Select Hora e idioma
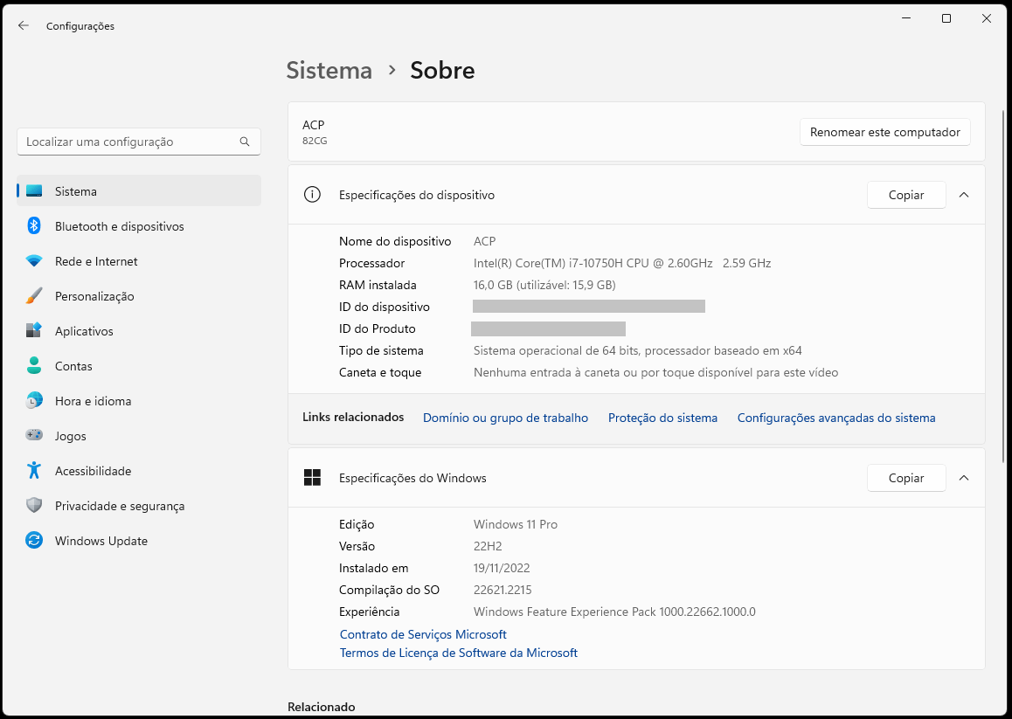This screenshot has width=1012, height=719. click(x=139, y=401)
